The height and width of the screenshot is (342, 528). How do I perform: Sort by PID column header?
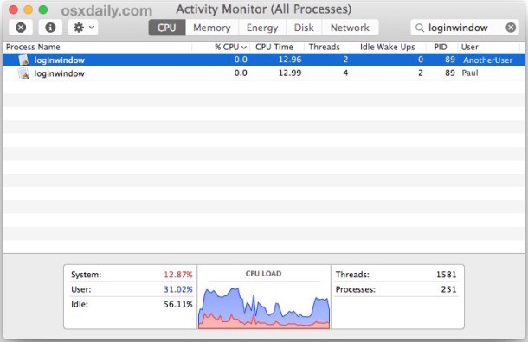tap(441, 47)
